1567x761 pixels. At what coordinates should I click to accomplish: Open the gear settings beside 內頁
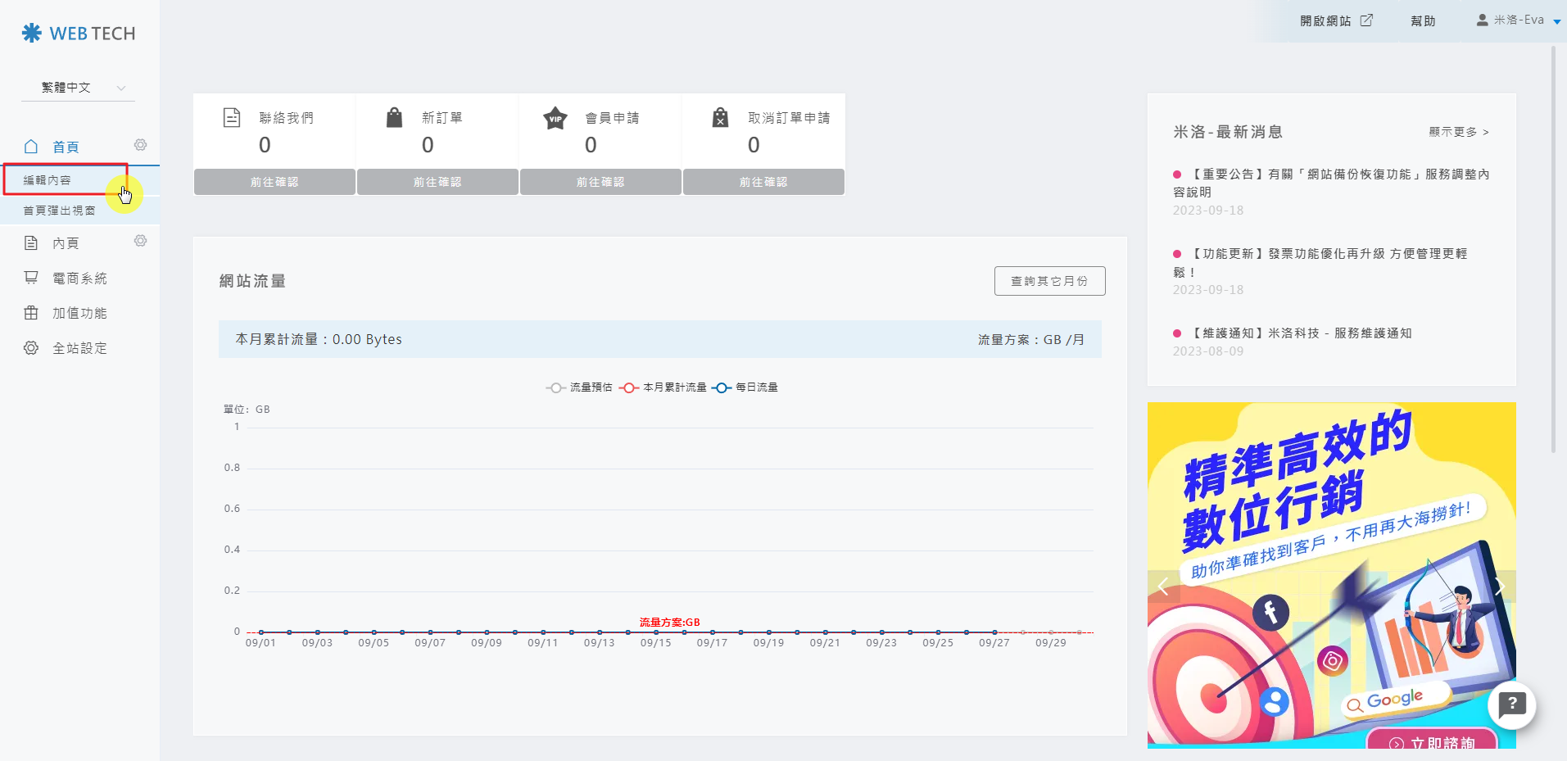141,241
